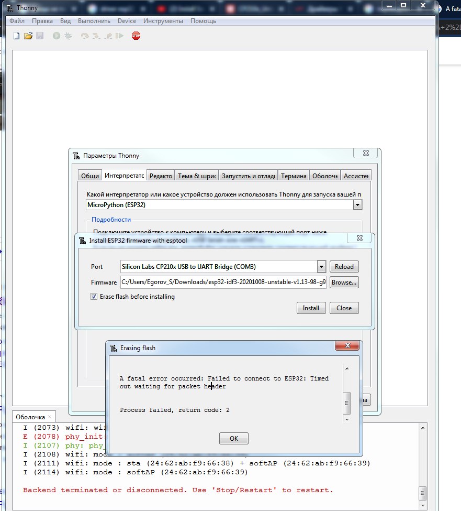Open the Помощь menu
Image resolution: width=461 pixels, height=511 pixels.
(x=203, y=21)
